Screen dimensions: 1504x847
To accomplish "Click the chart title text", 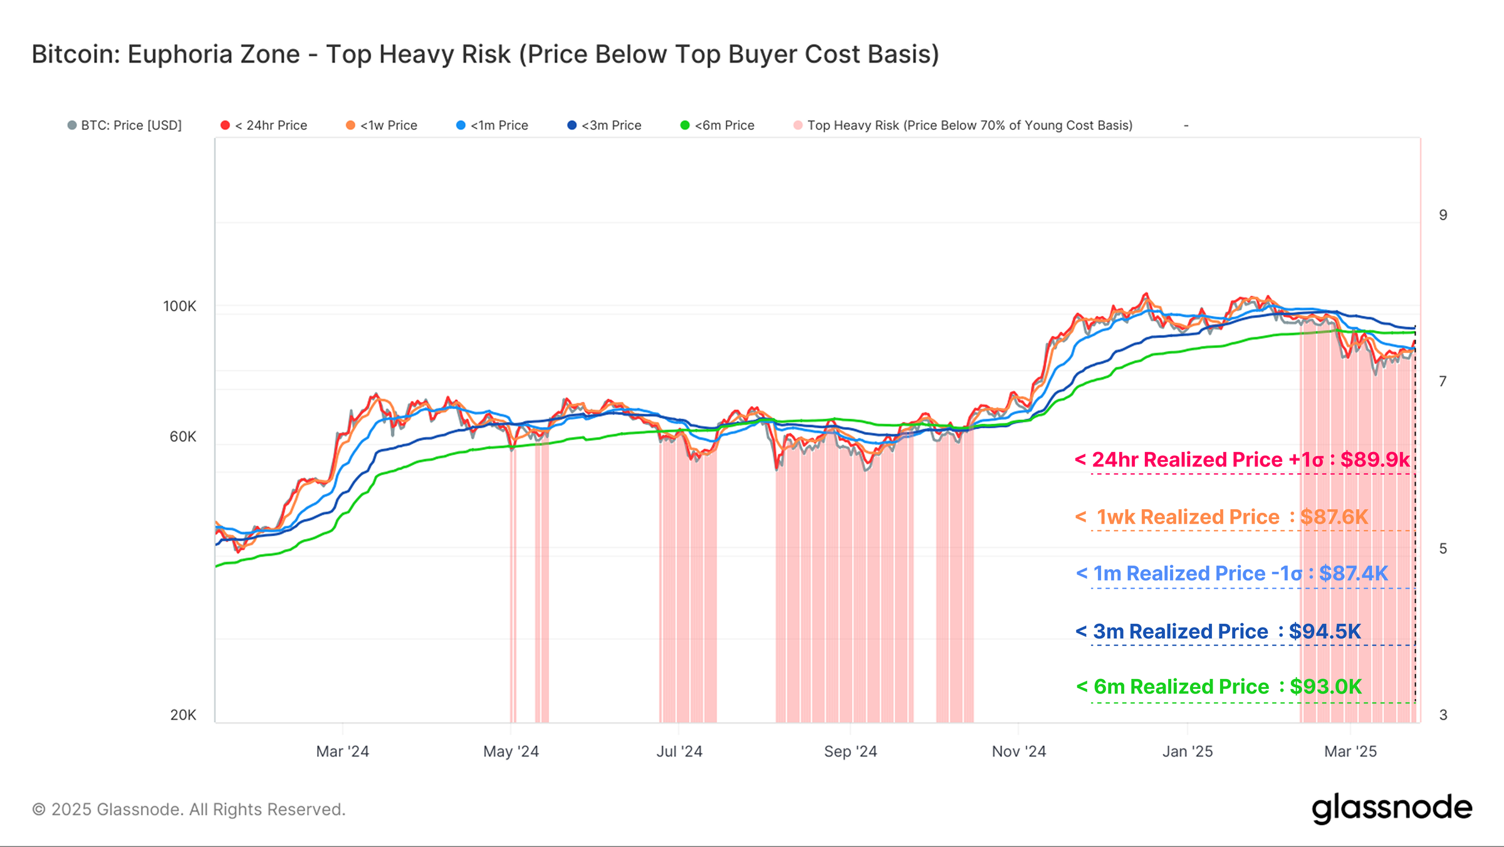I will (486, 55).
